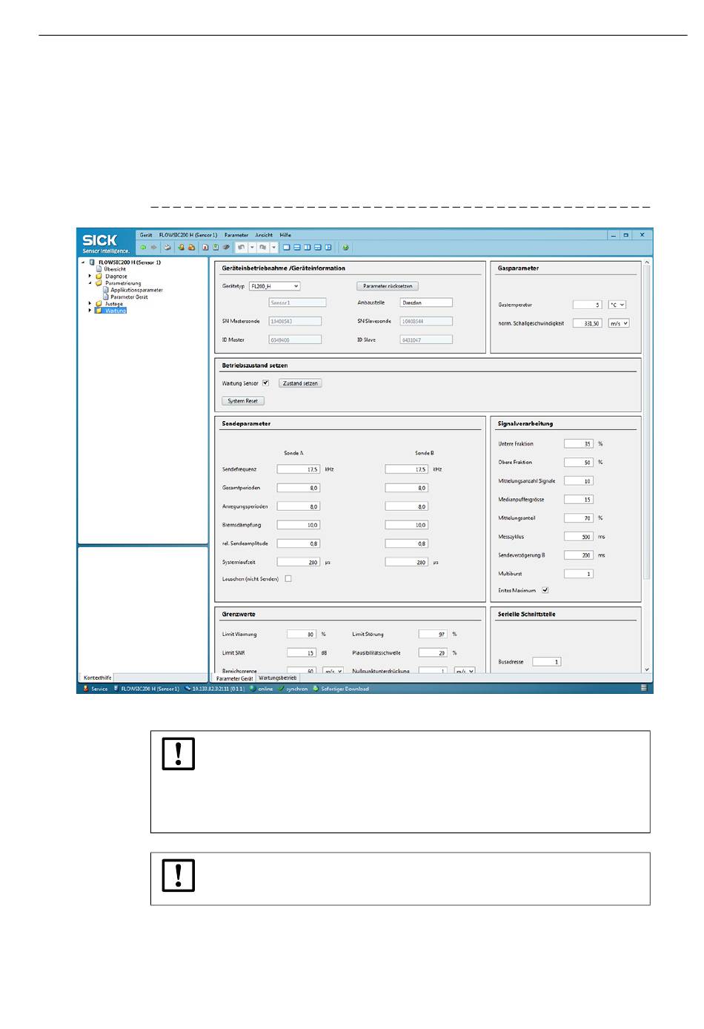Open the Hilfe menu

click(x=285, y=235)
